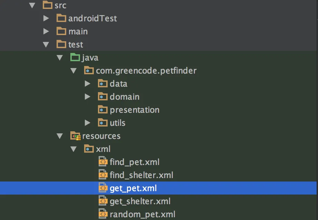
Task: Select the random_pet.xml file
Action: click(142, 214)
